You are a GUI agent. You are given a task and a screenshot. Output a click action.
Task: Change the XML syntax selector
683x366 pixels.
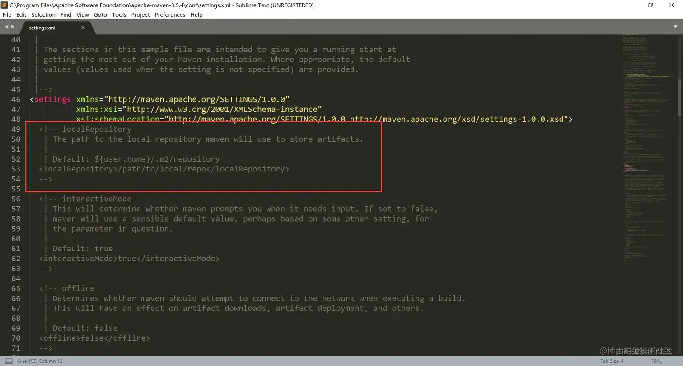click(x=657, y=361)
